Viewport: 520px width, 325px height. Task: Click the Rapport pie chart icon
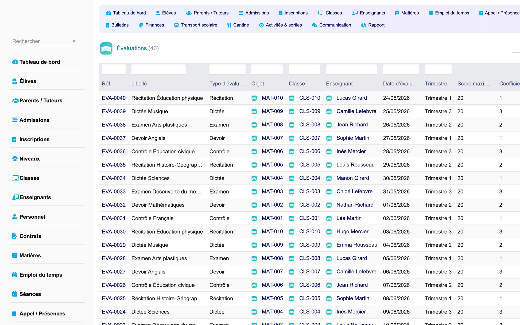(364, 25)
